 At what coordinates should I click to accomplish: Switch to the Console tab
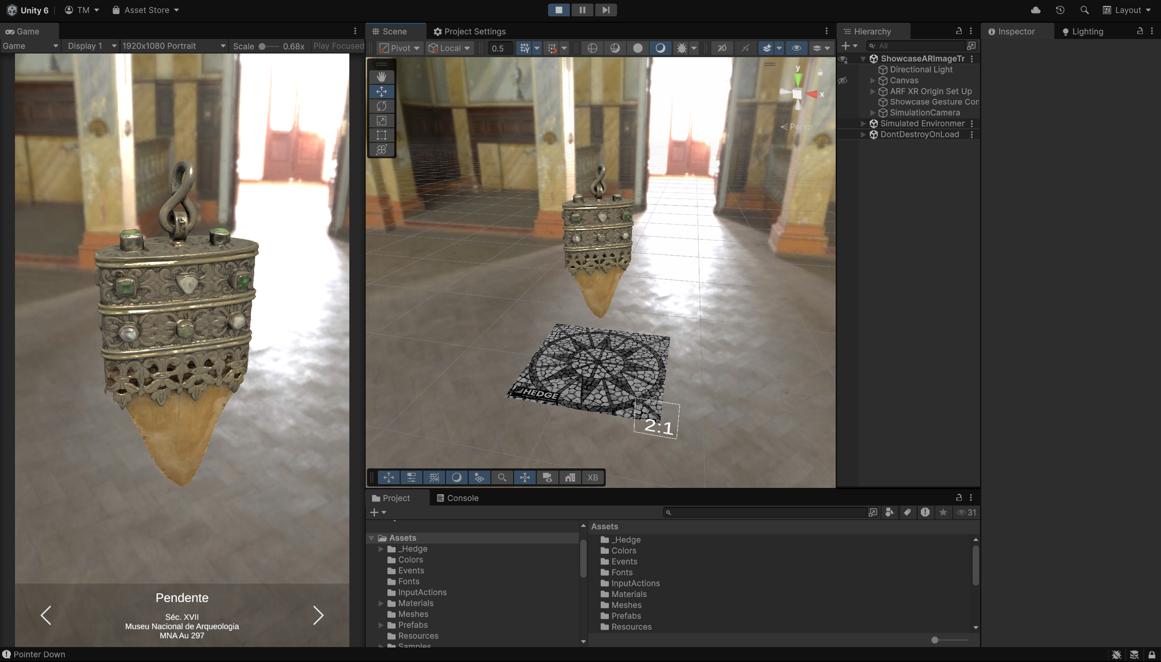(x=457, y=498)
